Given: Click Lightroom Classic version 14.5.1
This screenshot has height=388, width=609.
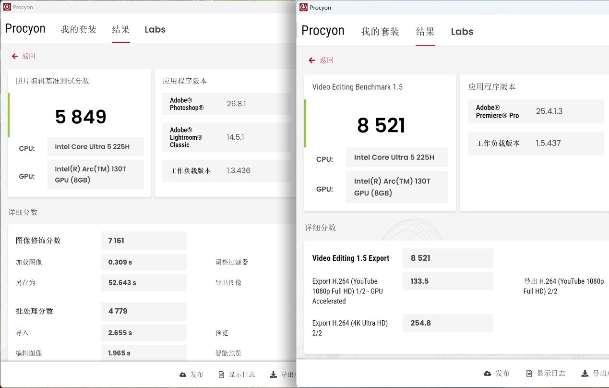Looking at the screenshot, I should [x=235, y=137].
